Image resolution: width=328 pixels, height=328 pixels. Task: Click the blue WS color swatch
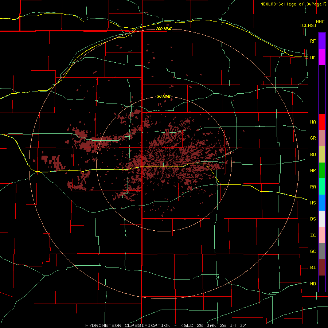pos(322,203)
